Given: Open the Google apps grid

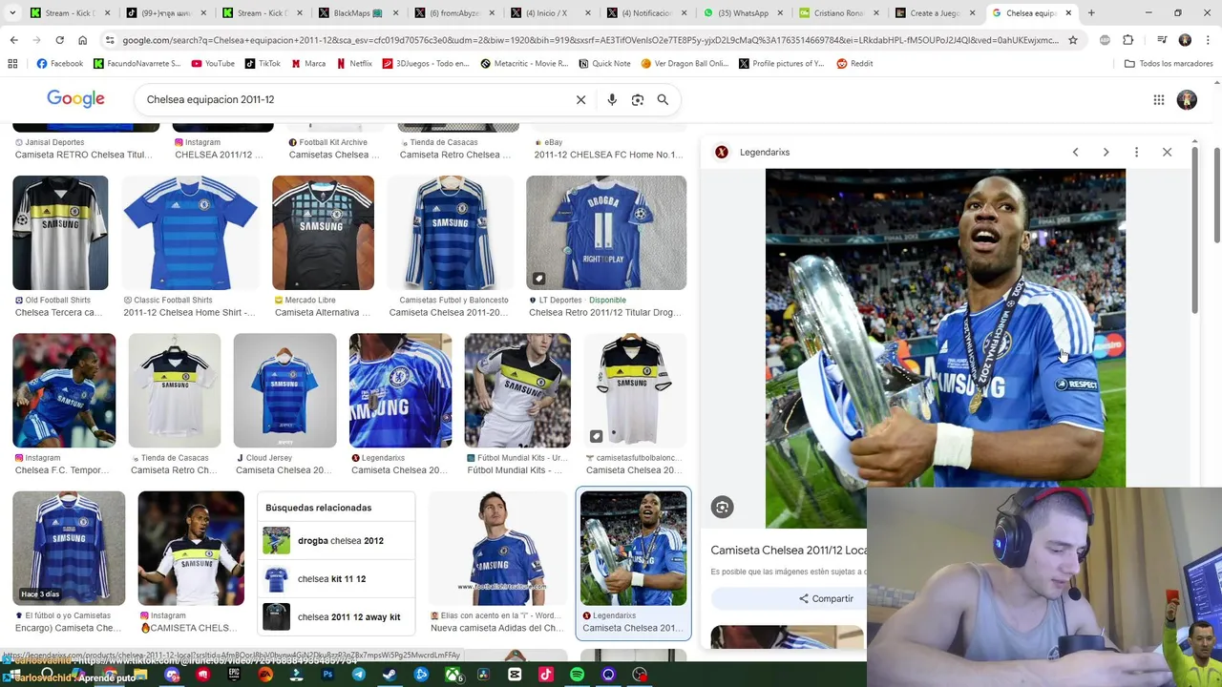Looking at the screenshot, I should point(1158,99).
